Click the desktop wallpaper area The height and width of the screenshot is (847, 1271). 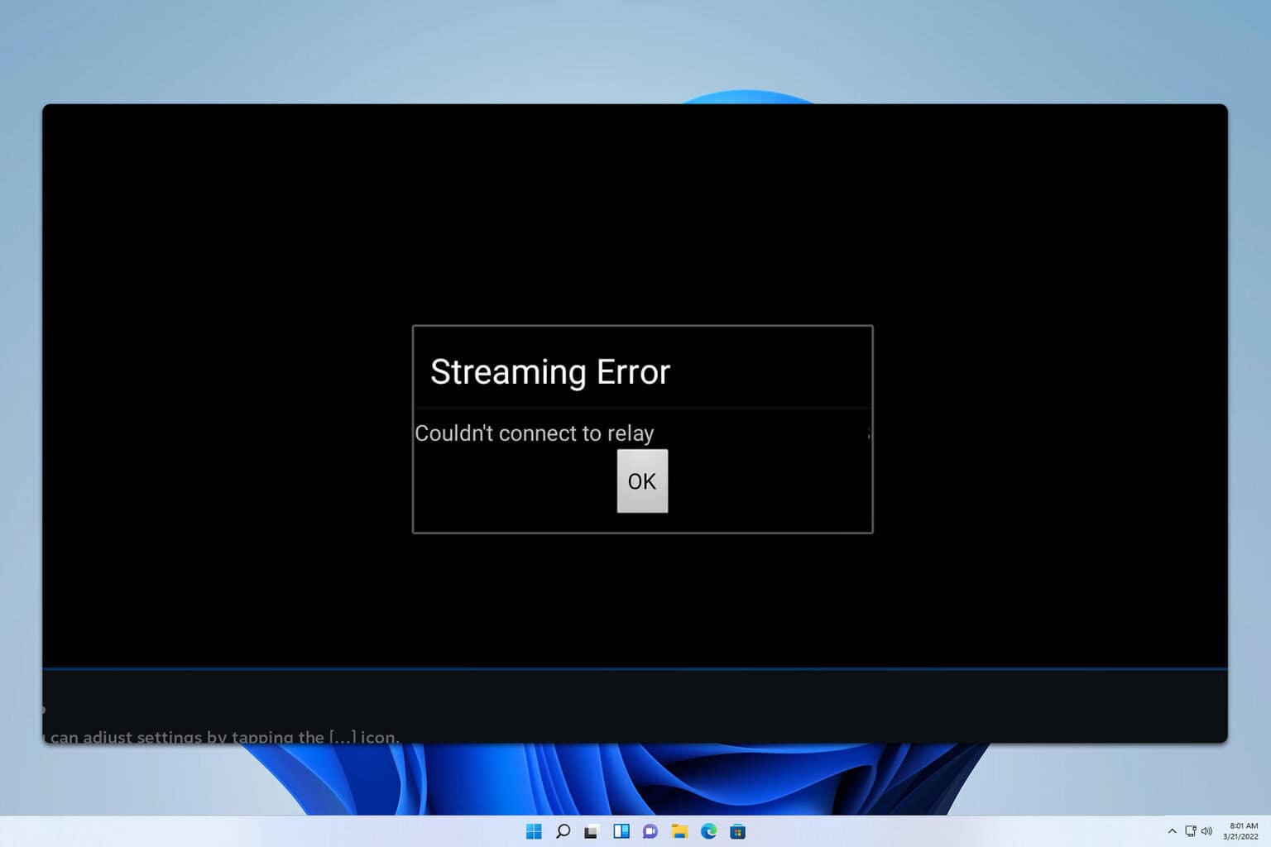pyautogui.click(x=248, y=50)
